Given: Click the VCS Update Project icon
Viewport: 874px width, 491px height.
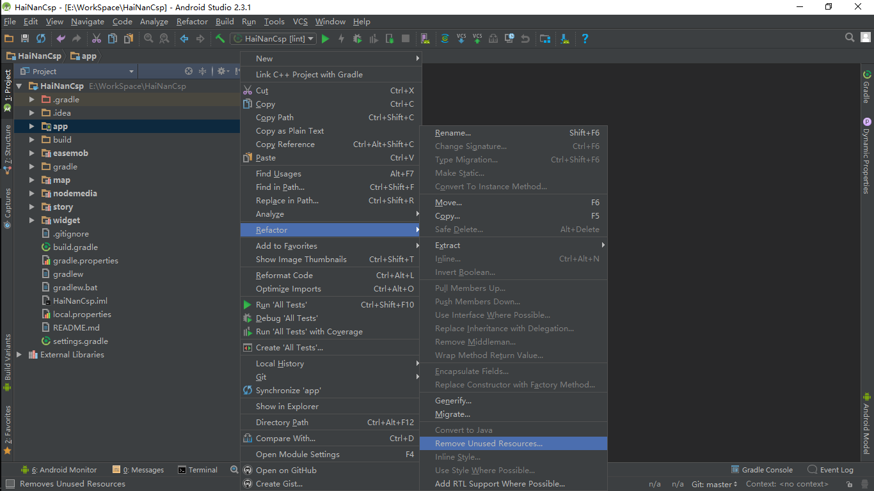Looking at the screenshot, I should [461, 38].
